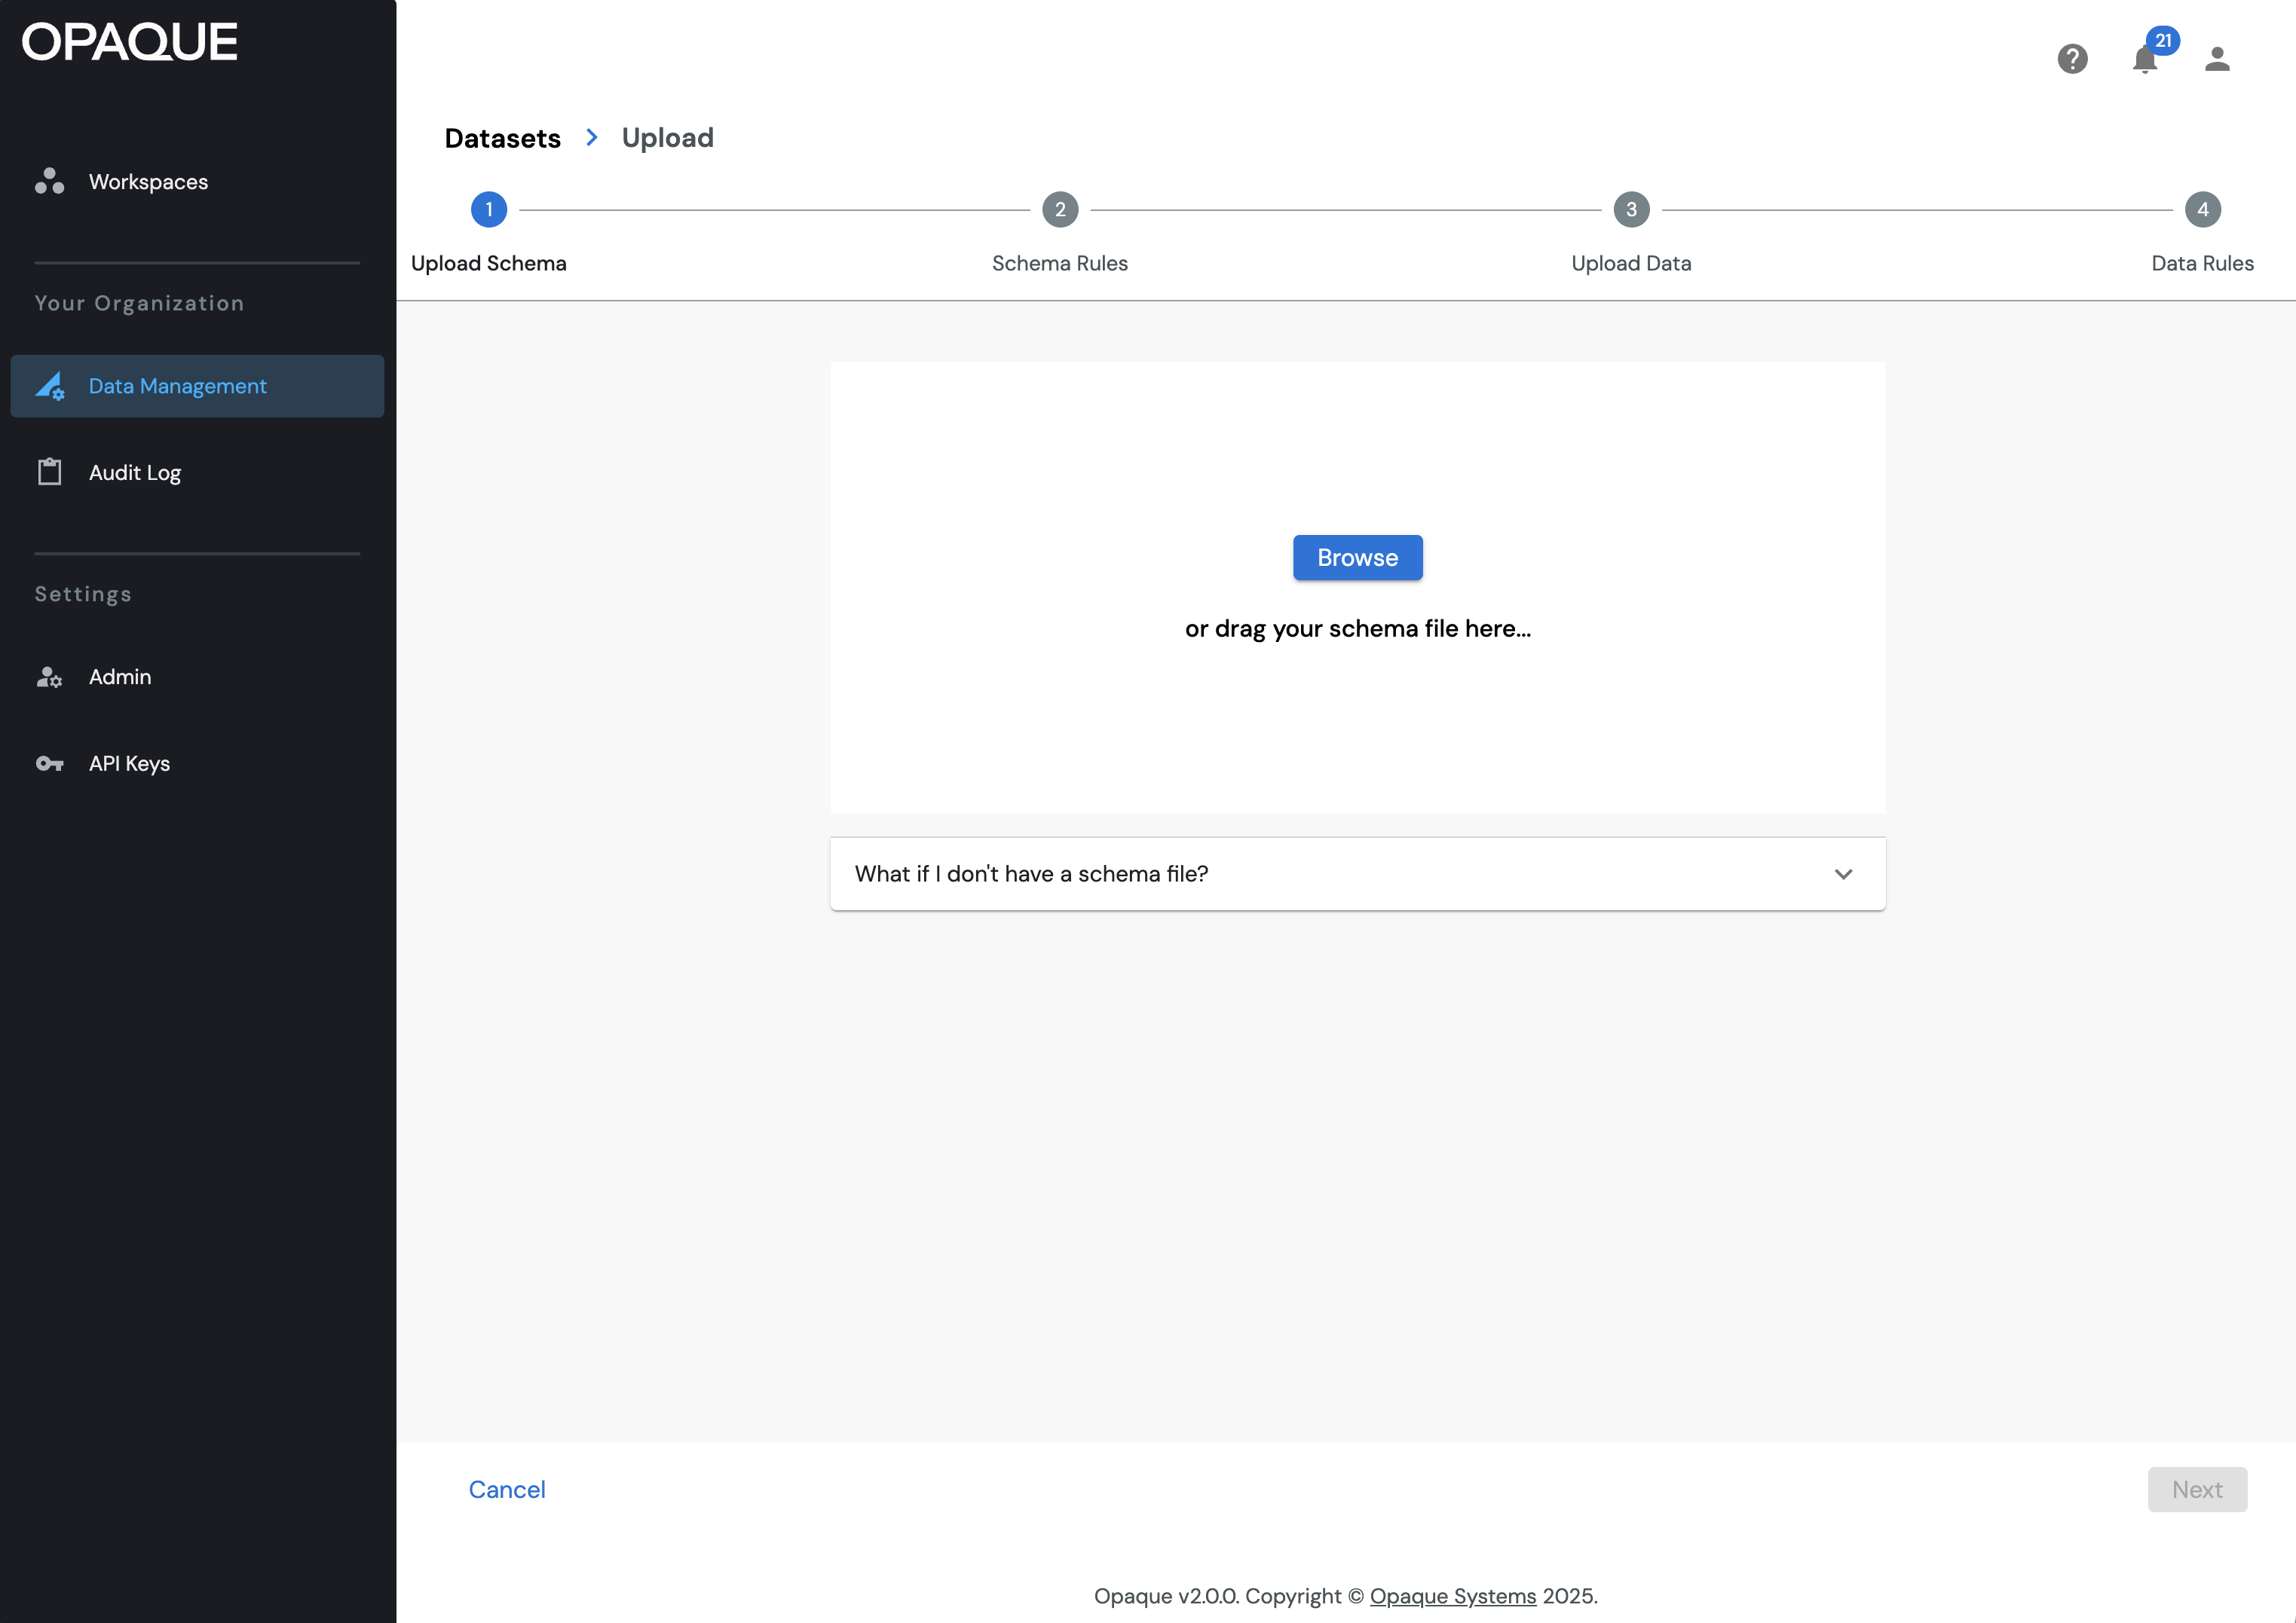Image resolution: width=2296 pixels, height=1623 pixels.
Task: Click the API Keys key icon
Action: pyautogui.click(x=49, y=763)
